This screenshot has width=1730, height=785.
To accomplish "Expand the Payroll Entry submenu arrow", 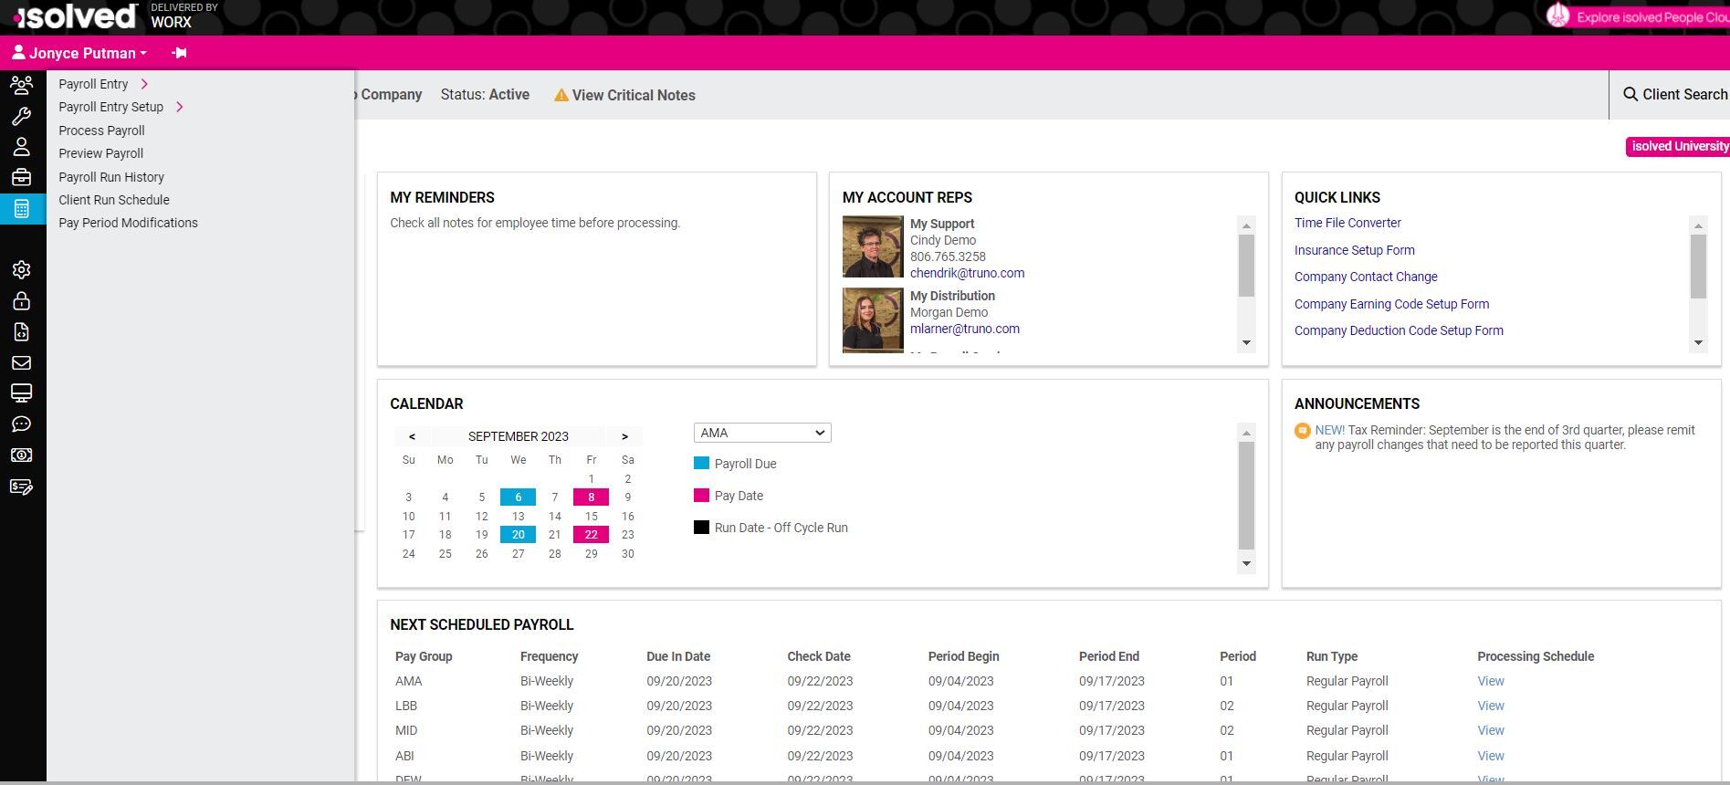I will pos(144,84).
